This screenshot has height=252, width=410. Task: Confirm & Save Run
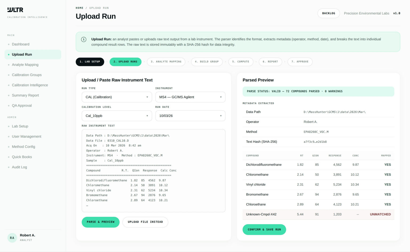pos(264,230)
